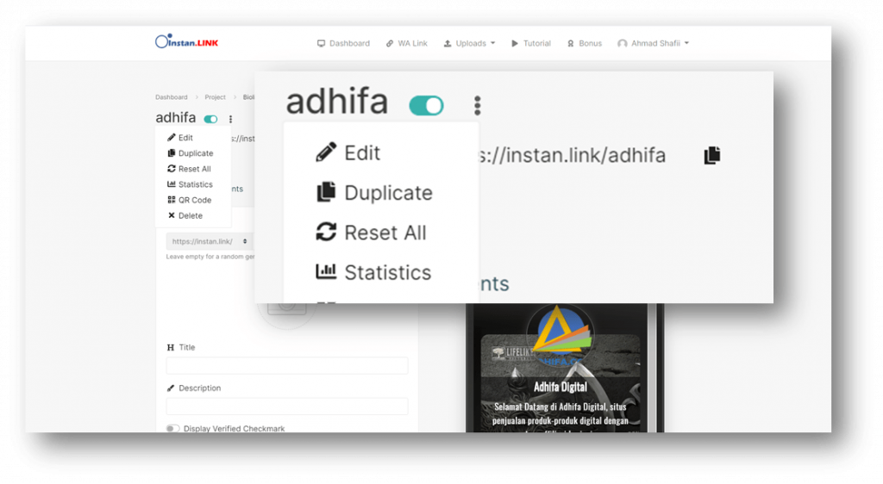Click the large Reset All refresh icon

pos(326,232)
